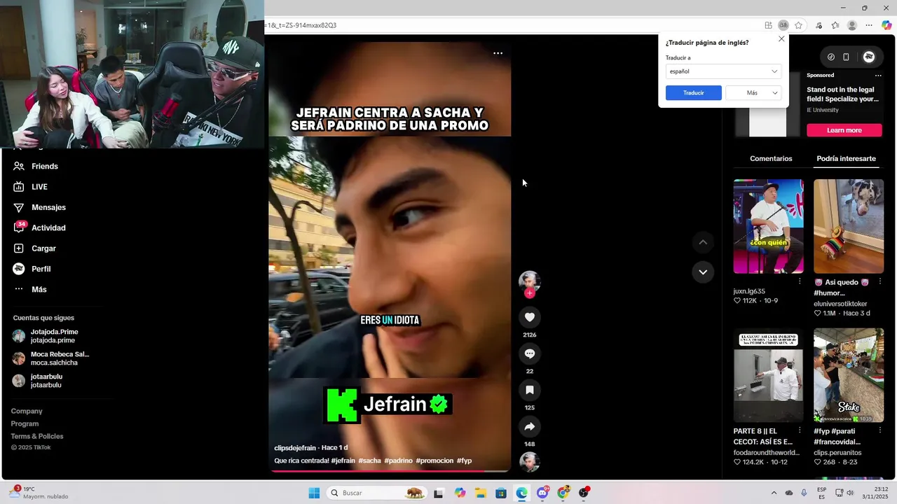Show hidden system tray icons
The width and height of the screenshot is (897, 504).
774,493
